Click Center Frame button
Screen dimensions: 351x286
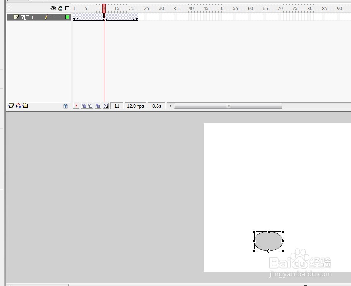[76, 106]
